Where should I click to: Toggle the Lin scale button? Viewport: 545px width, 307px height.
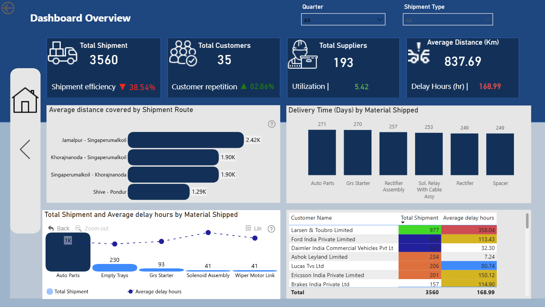[x=254, y=228]
